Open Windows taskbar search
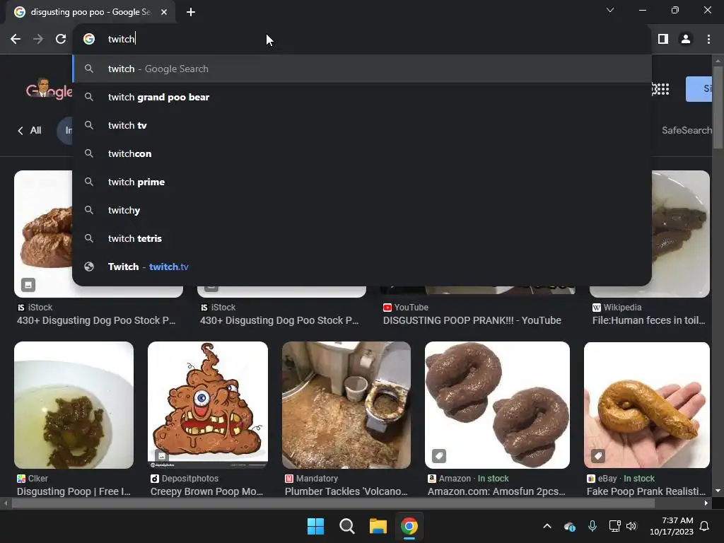 [346, 526]
